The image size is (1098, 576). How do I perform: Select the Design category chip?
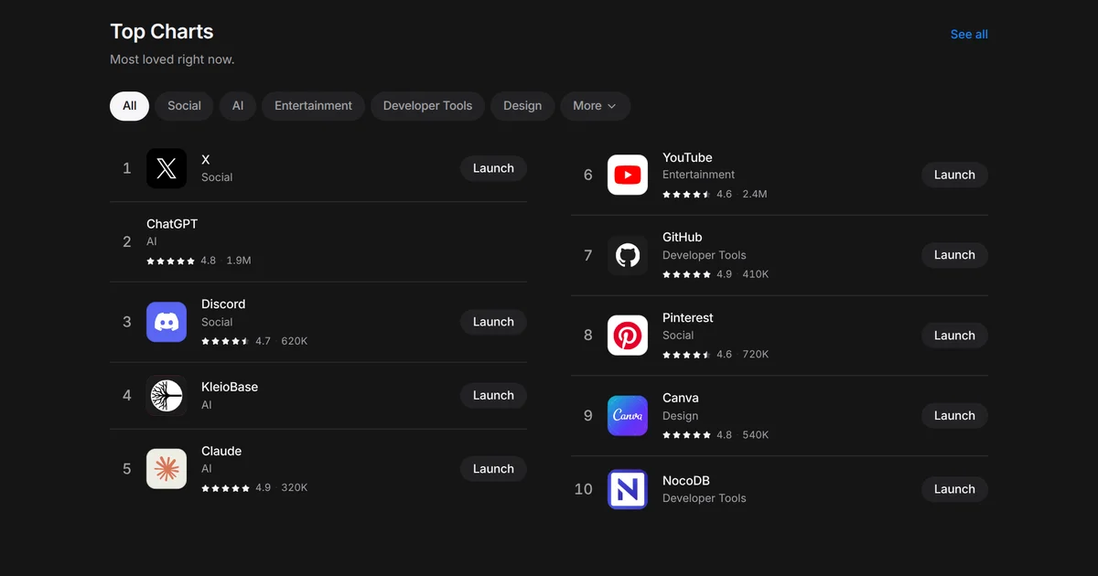tap(522, 106)
